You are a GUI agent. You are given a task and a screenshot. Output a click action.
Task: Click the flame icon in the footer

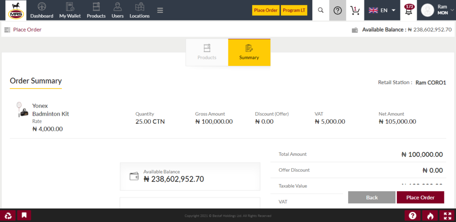tap(430, 216)
